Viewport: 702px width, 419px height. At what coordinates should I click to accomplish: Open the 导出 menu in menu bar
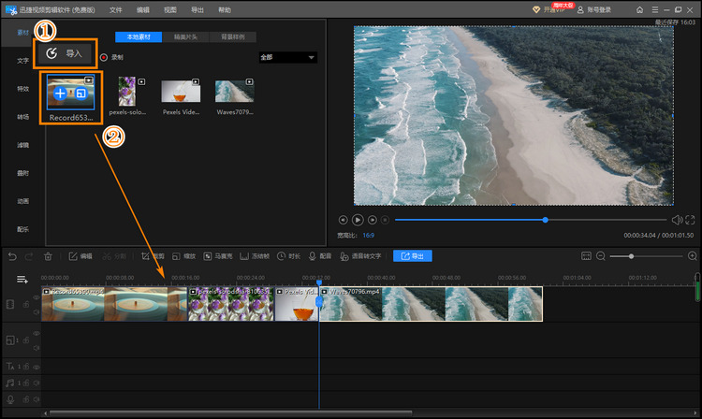click(x=197, y=10)
